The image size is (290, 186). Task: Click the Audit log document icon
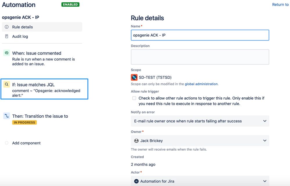coord(7,36)
